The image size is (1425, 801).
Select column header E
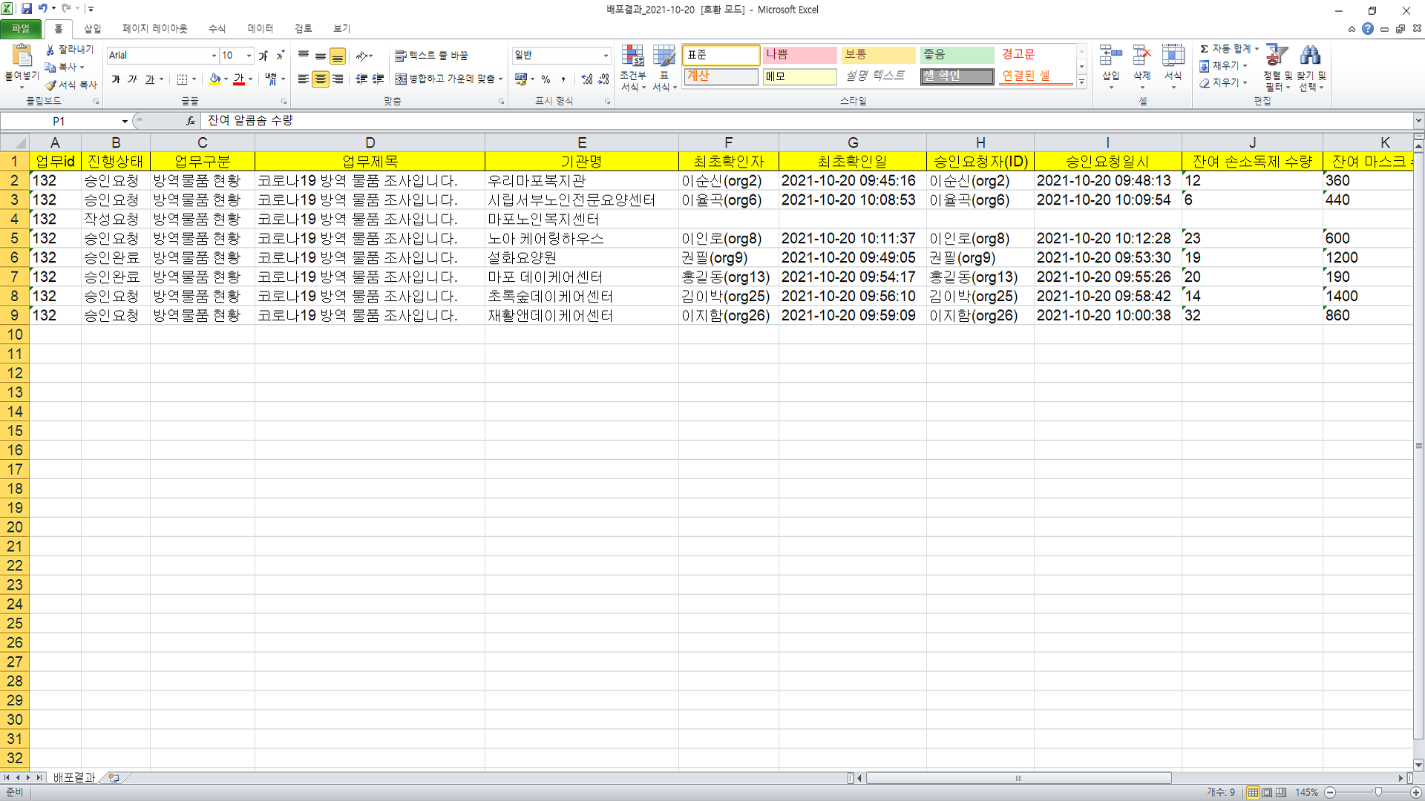click(x=582, y=142)
